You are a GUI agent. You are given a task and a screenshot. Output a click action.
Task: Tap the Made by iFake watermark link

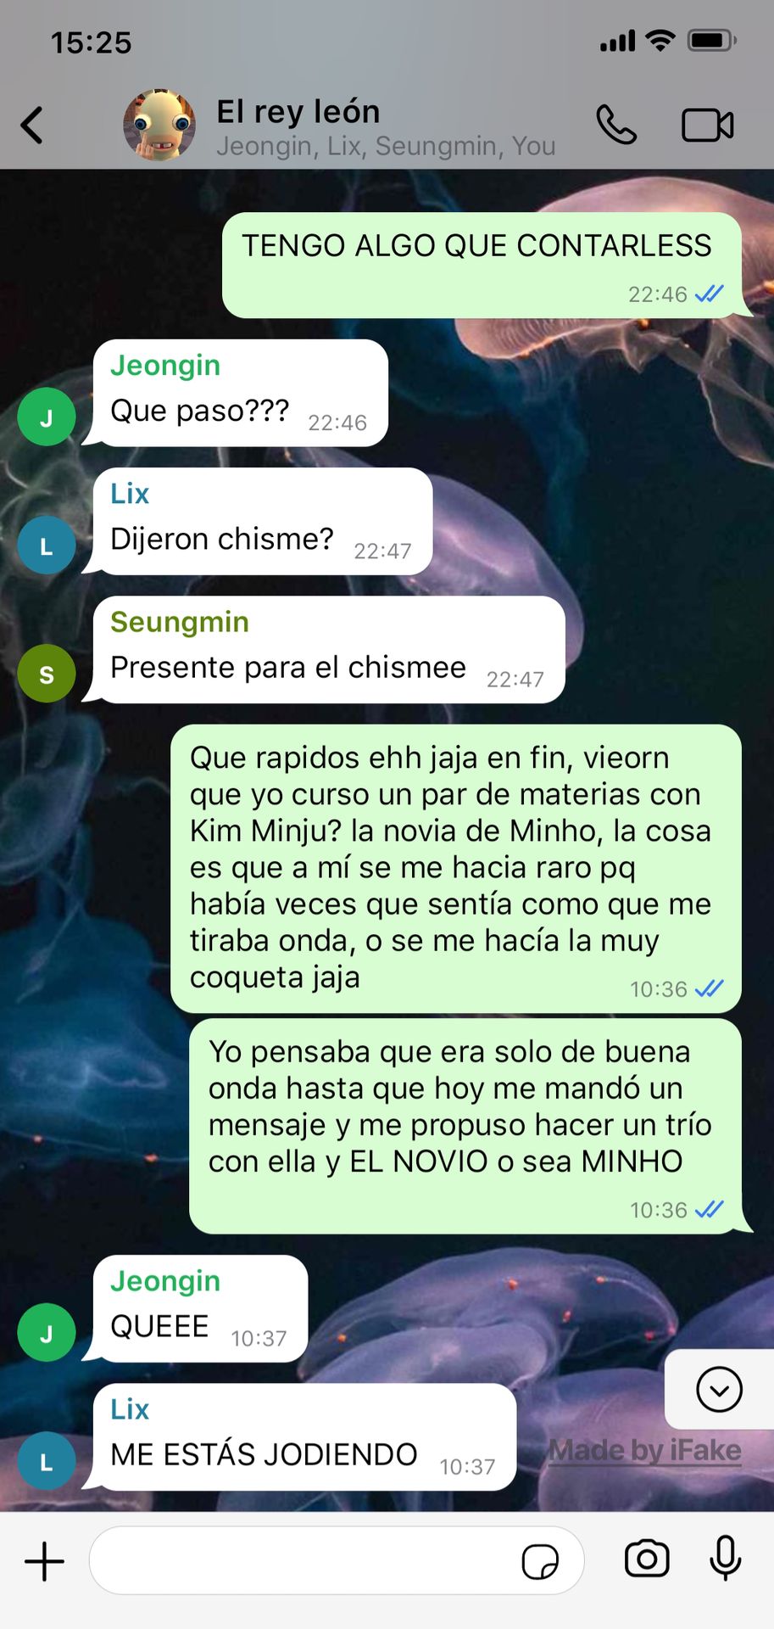click(x=645, y=1451)
